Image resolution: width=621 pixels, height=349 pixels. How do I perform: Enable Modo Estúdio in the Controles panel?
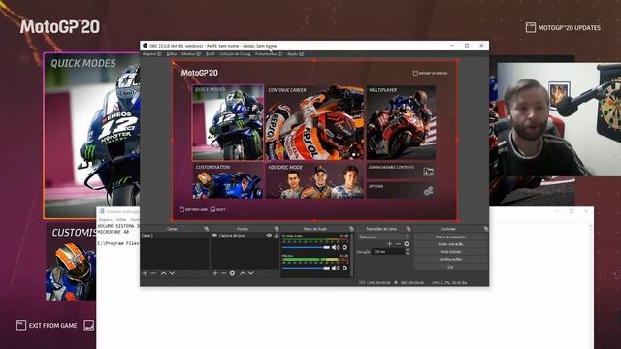tap(450, 252)
